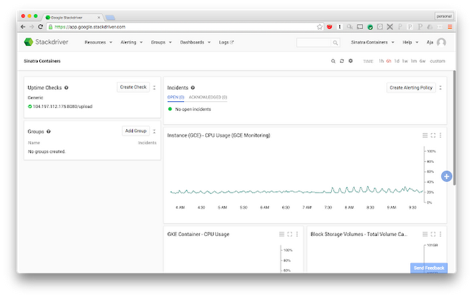Open Help dropdown menu
The width and height of the screenshot is (473, 298).
410,42
